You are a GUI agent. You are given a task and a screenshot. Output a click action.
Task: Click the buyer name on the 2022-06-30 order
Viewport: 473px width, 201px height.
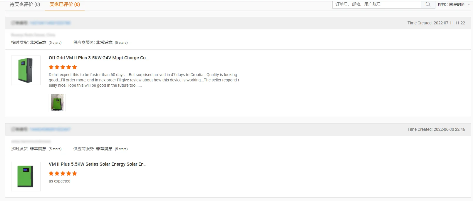click(x=31, y=141)
